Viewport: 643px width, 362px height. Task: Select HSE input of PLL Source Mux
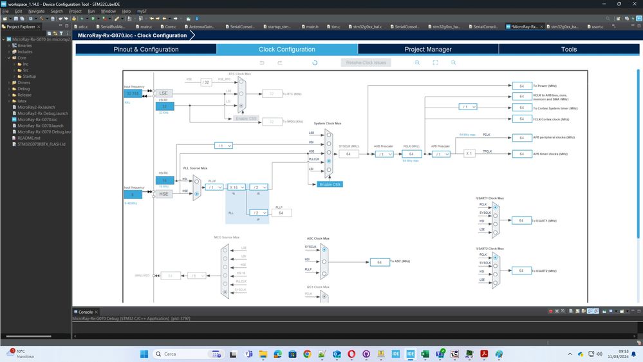click(x=196, y=194)
